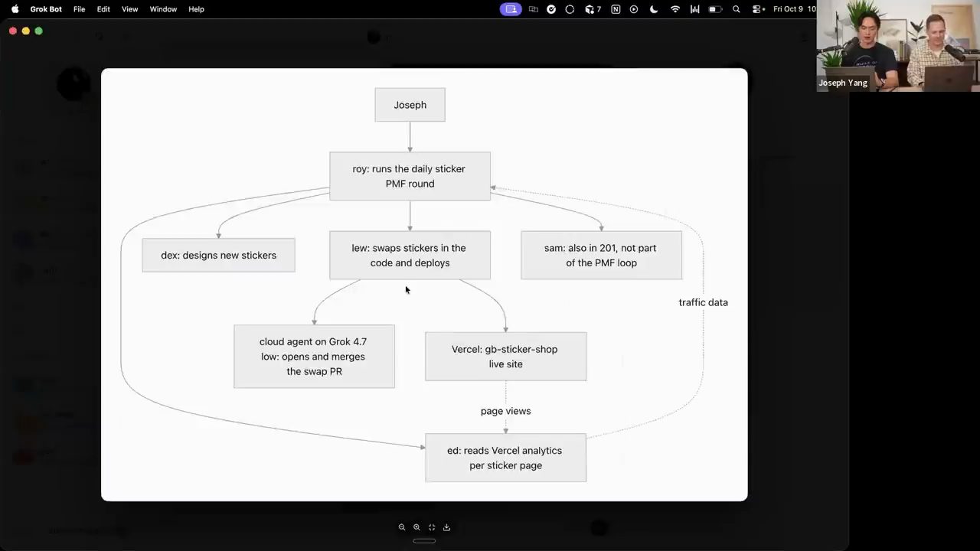Click the date and time display

point(794,9)
